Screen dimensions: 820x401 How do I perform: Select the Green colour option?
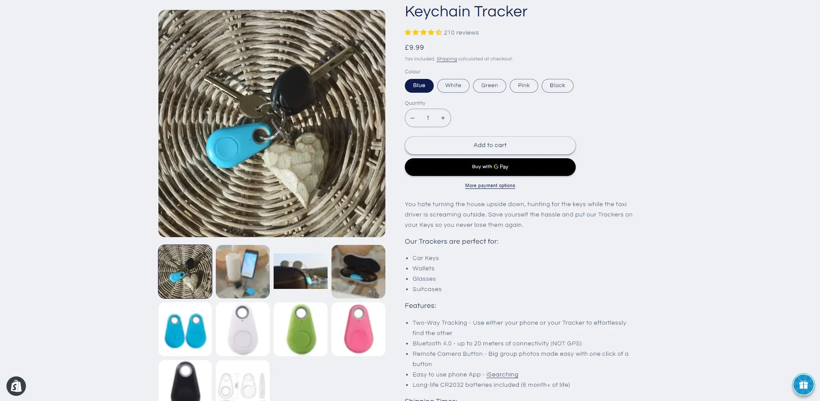[x=489, y=85]
